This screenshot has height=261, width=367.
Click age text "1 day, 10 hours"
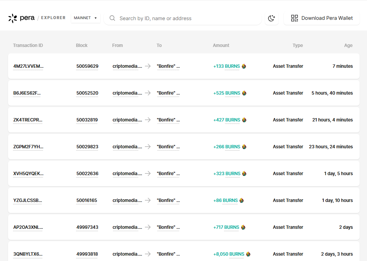337,200
